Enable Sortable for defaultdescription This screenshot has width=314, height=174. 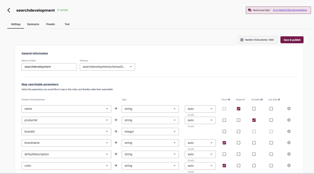point(254,154)
